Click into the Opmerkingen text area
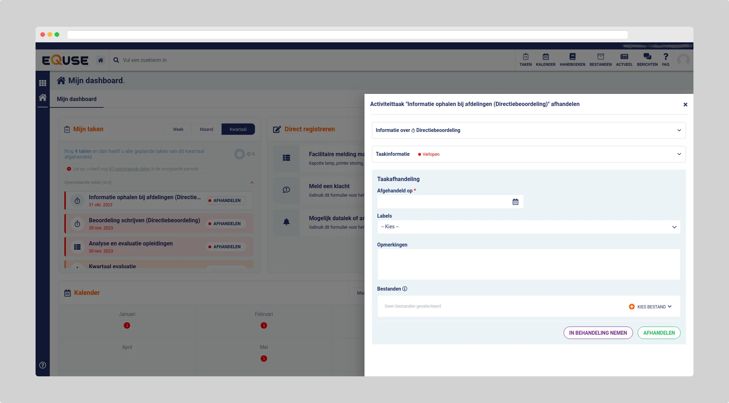Image resolution: width=729 pixels, height=403 pixels. [x=528, y=264]
